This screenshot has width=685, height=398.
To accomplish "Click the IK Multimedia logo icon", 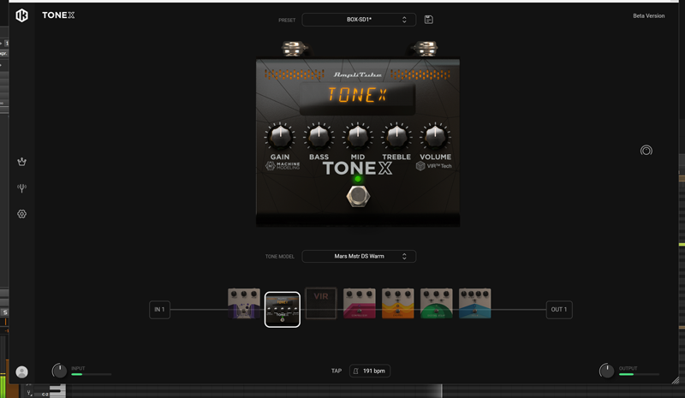I will click(x=22, y=15).
